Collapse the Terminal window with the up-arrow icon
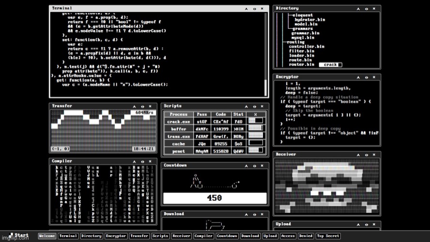 (x=246, y=9)
